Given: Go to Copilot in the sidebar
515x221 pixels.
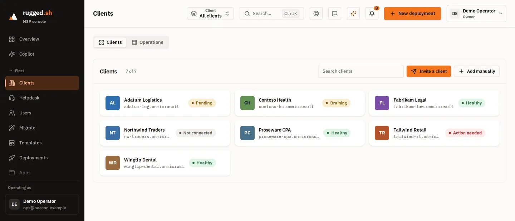Looking at the screenshot, I should click(42, 54).
